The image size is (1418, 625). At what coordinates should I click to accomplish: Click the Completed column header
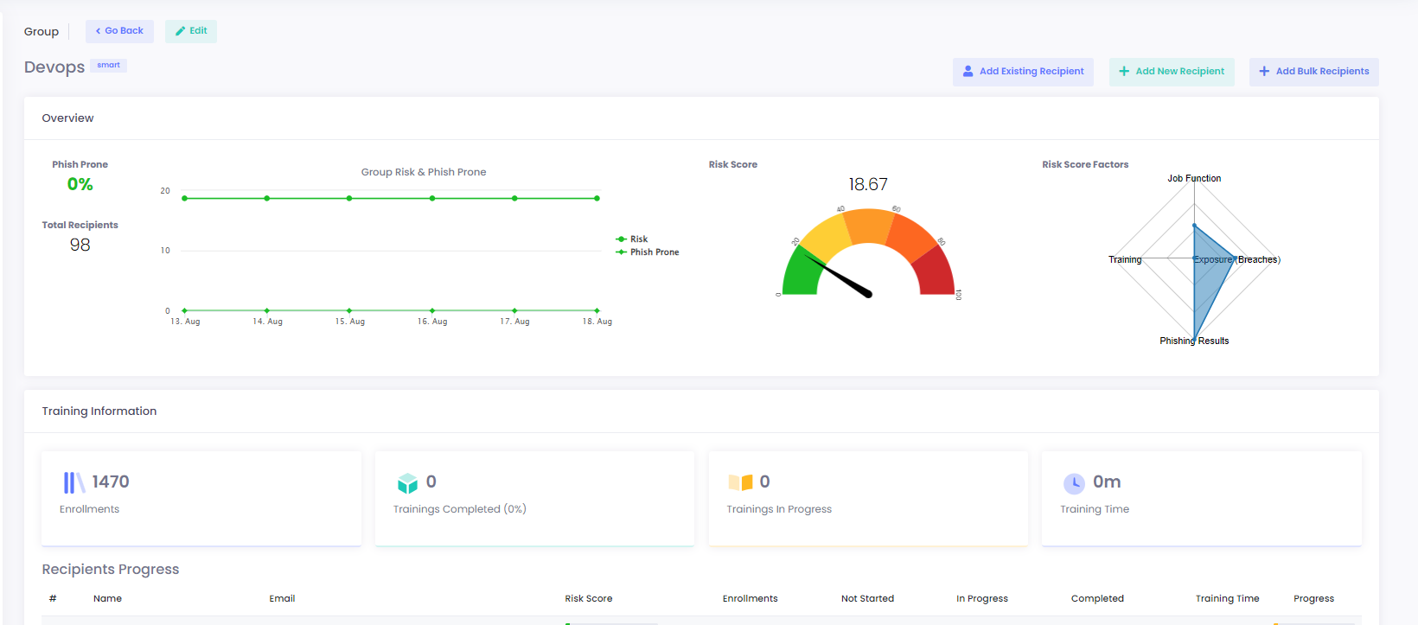1097,598
